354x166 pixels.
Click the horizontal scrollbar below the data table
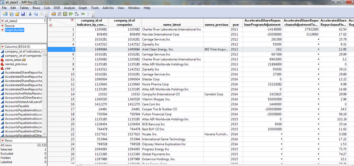pyautogui.click(x=215, y=165)
